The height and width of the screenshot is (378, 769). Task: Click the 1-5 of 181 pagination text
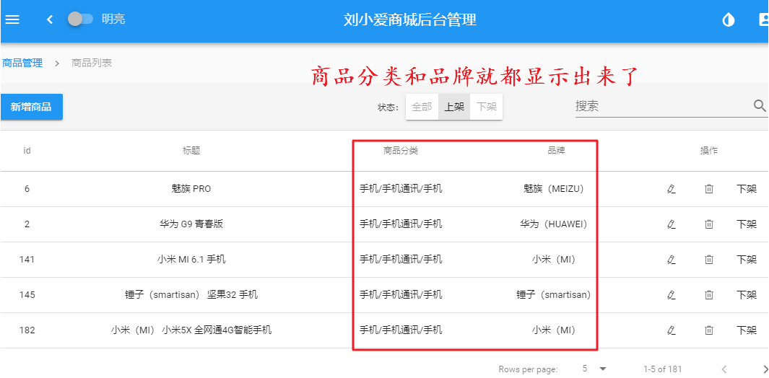click(663, 369)
